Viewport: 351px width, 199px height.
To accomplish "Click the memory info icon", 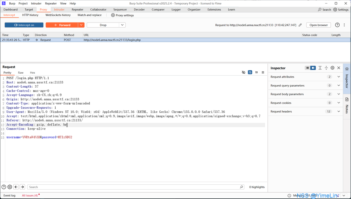I will (x=289, y=196).
